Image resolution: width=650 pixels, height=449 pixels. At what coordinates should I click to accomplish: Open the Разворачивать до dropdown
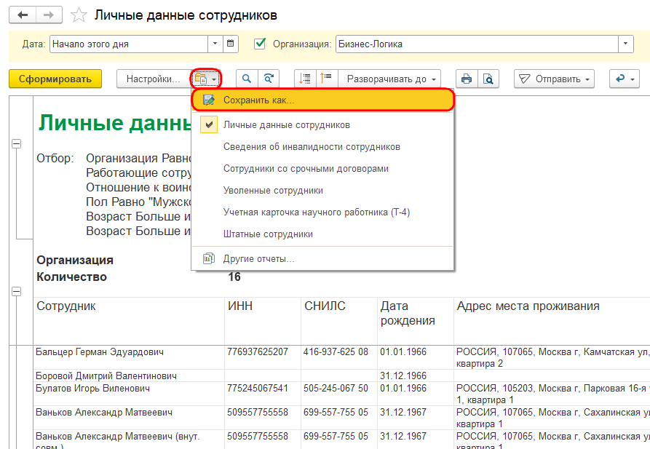coord(389,79)
